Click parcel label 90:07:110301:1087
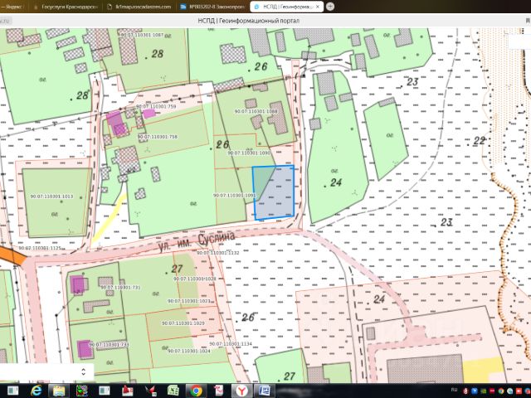 (142, 35)
